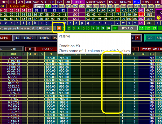Select the BID cell 103.746
The width and height of the screenshot is (162, 124).
[13, 112]
